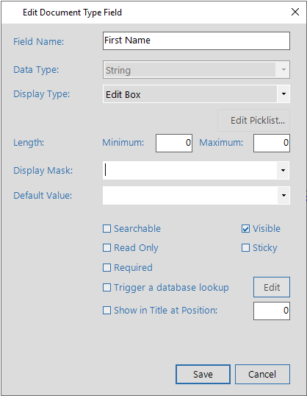The image size is (307, 396).
Task: Click the Edit button for database lookup
Action: (x=272, y=287)
